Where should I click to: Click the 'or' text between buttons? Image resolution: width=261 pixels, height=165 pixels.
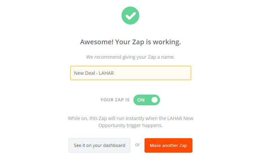pyautogui.click(x=137, y=145)
